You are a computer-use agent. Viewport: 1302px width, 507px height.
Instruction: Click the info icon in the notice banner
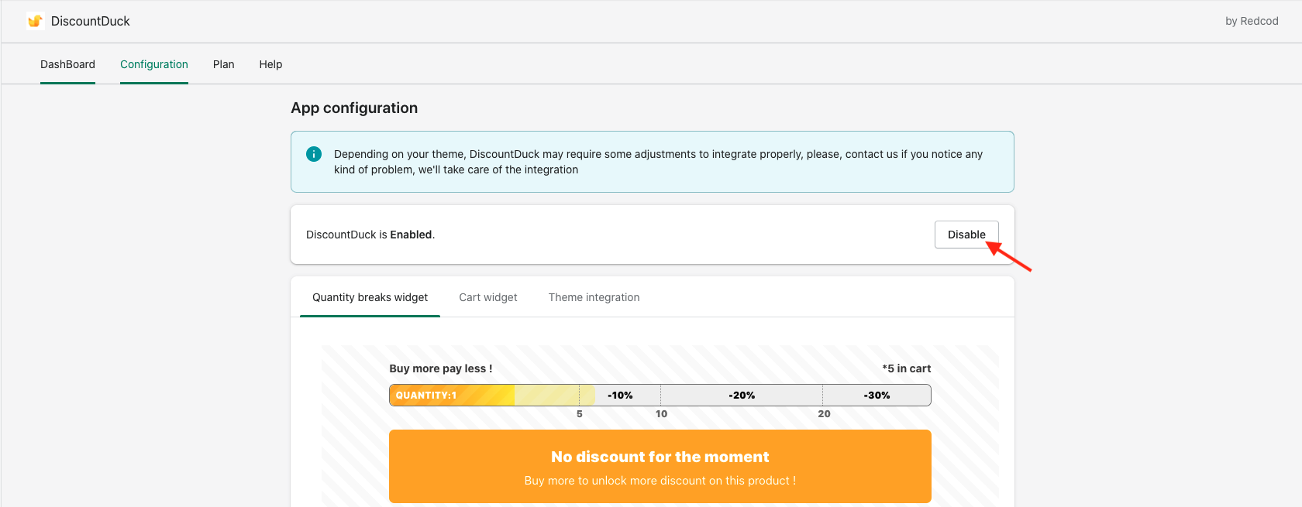[314, 154]
